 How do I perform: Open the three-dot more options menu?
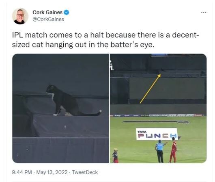[x=204, y=13]
